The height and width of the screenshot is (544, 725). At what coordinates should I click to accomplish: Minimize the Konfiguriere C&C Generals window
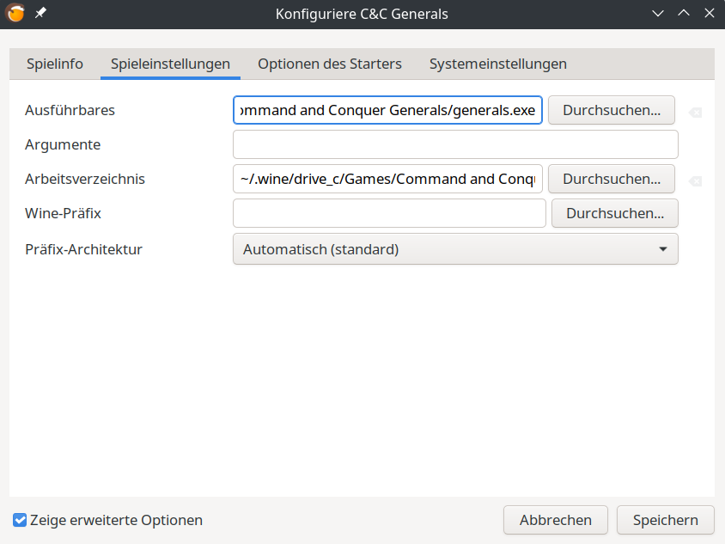click(658, 14)
